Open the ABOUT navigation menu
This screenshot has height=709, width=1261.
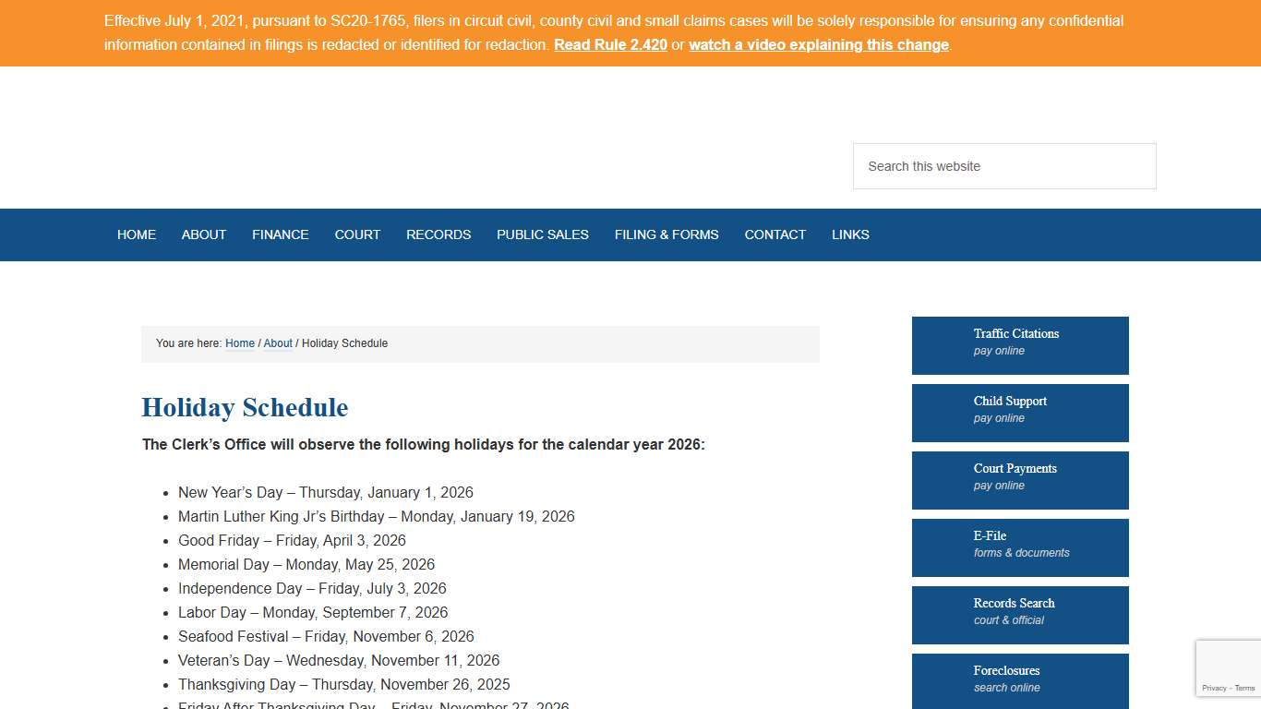click(204, 234)
